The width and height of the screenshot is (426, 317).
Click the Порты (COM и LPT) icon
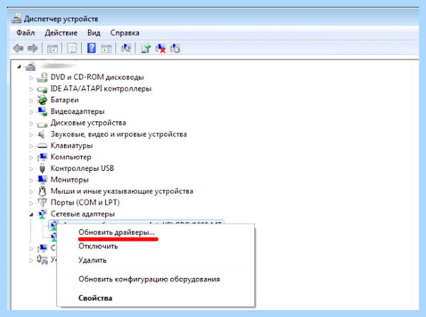click(x=42, y=202)
